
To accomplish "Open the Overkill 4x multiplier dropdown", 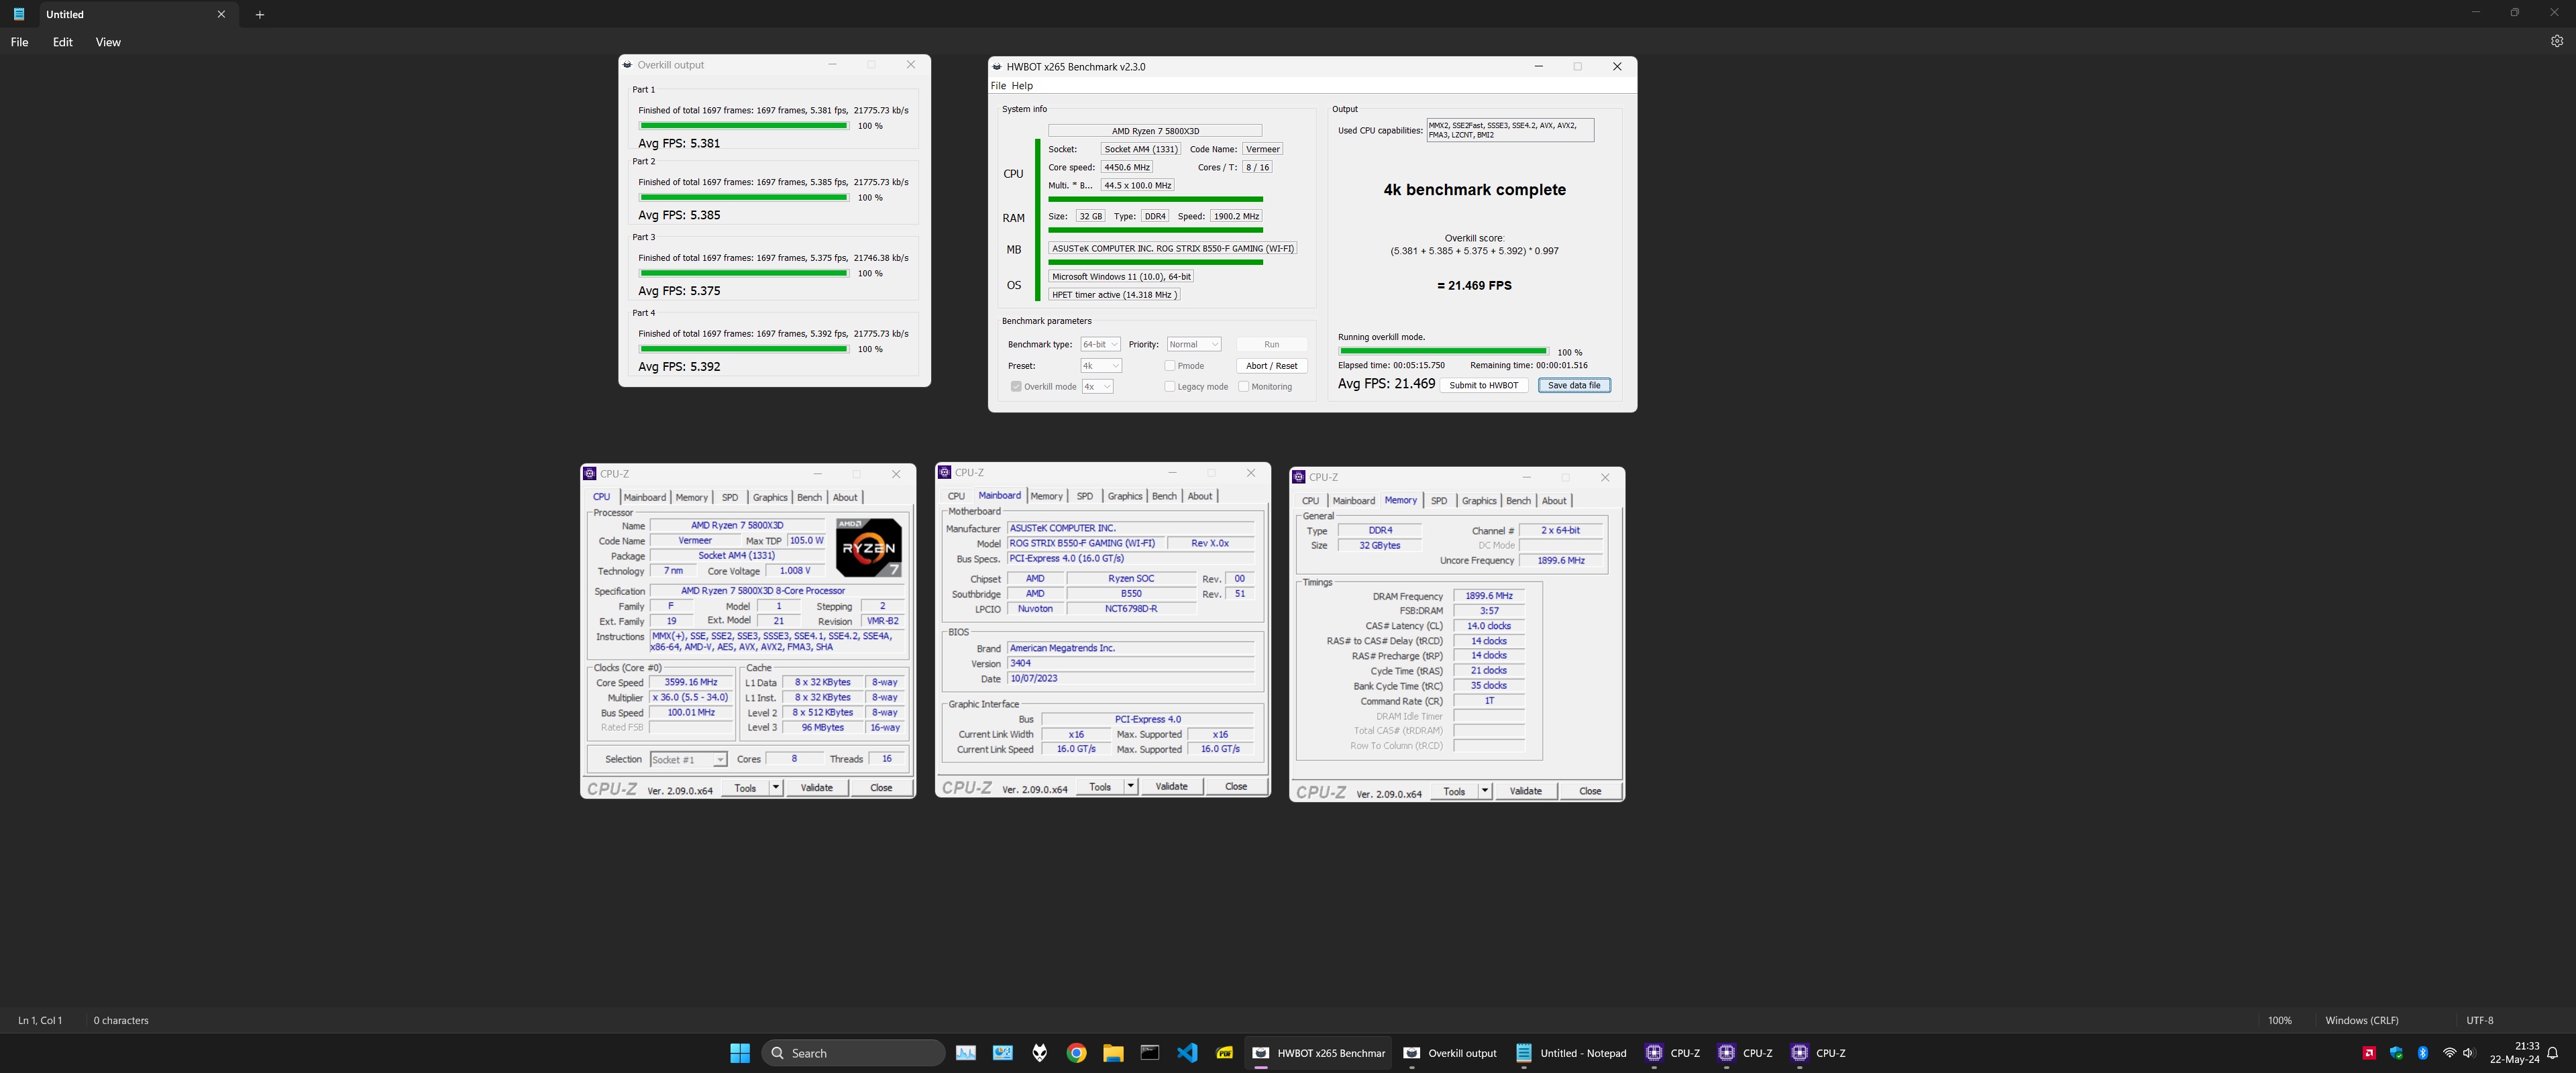I will point(1097,387).
